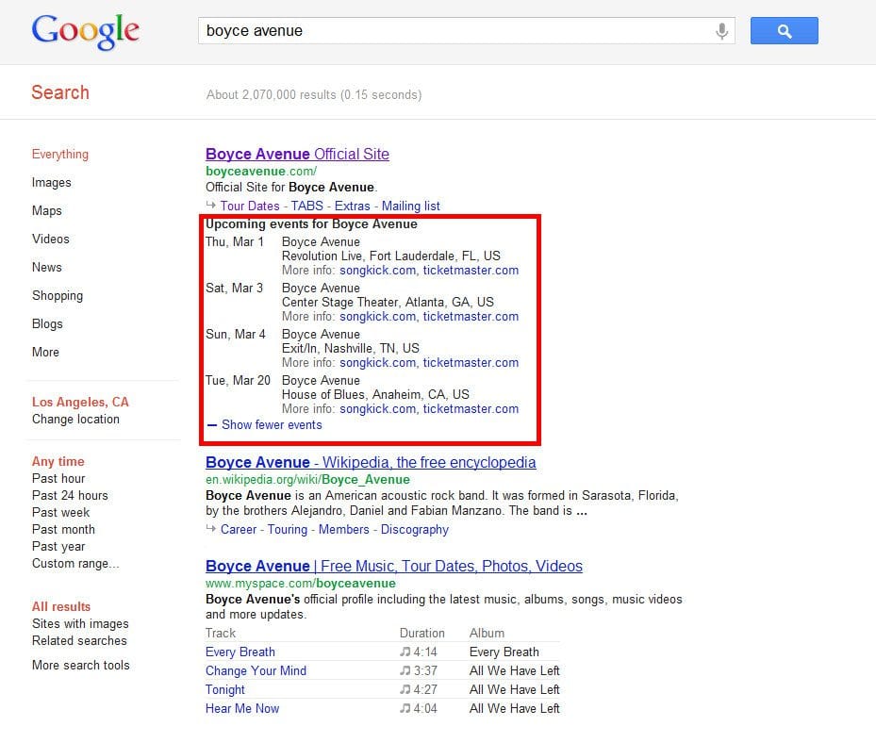Viewport: 876px width, 743px height.
Task: Open Wikipedia Touring section link
Action: (288, 530)
